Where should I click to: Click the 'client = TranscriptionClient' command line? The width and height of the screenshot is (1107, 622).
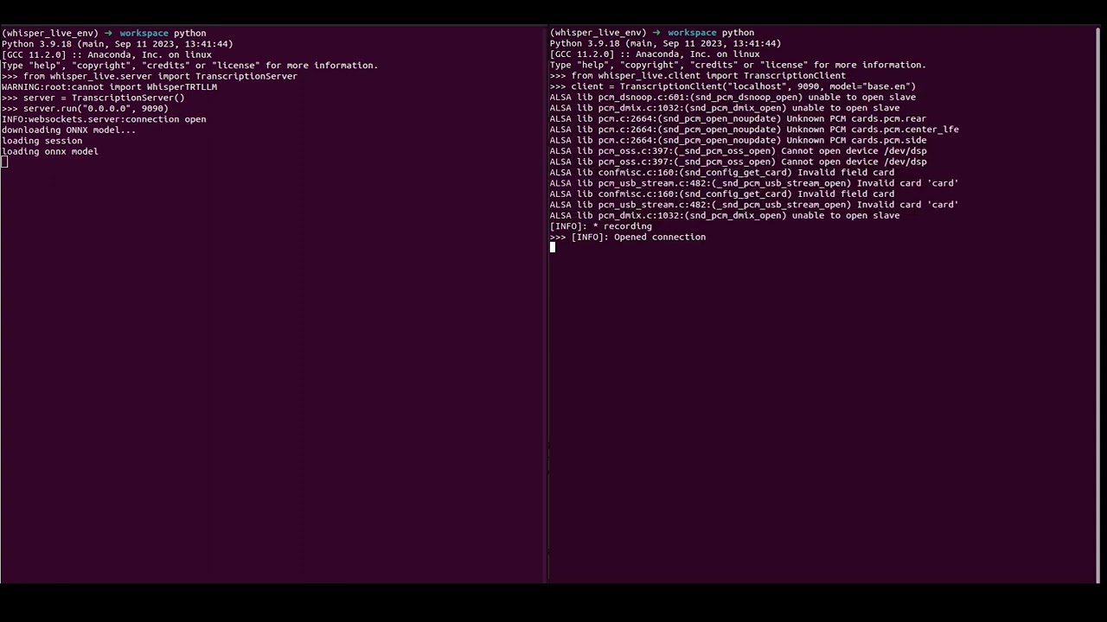click(733, 86)
